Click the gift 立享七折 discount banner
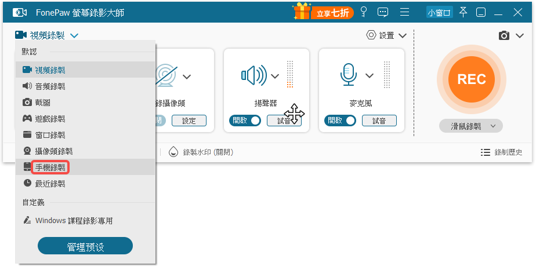This screenshot has width=536, height=270. coord(323,12)
